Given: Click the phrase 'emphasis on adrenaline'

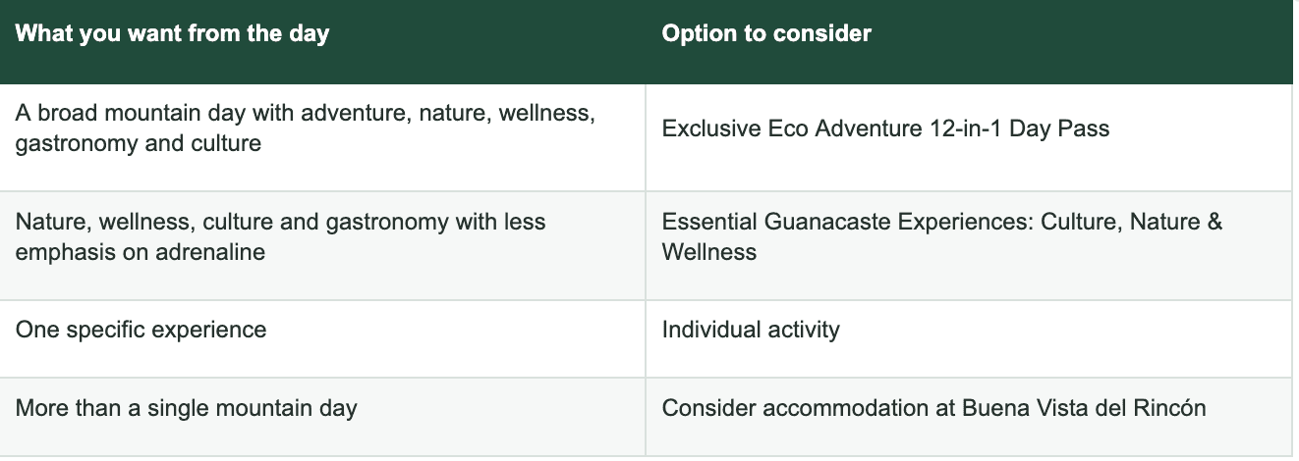Looking at the screenshot, I should (x=141, y=252).
